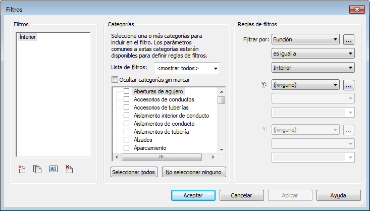The image size is (370, 211).
Task: Enable Accesorios de tuberías category
Action: coord(126,108)
